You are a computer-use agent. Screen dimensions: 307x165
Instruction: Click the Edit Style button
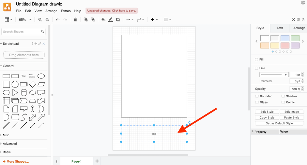[x=267, y=112]
